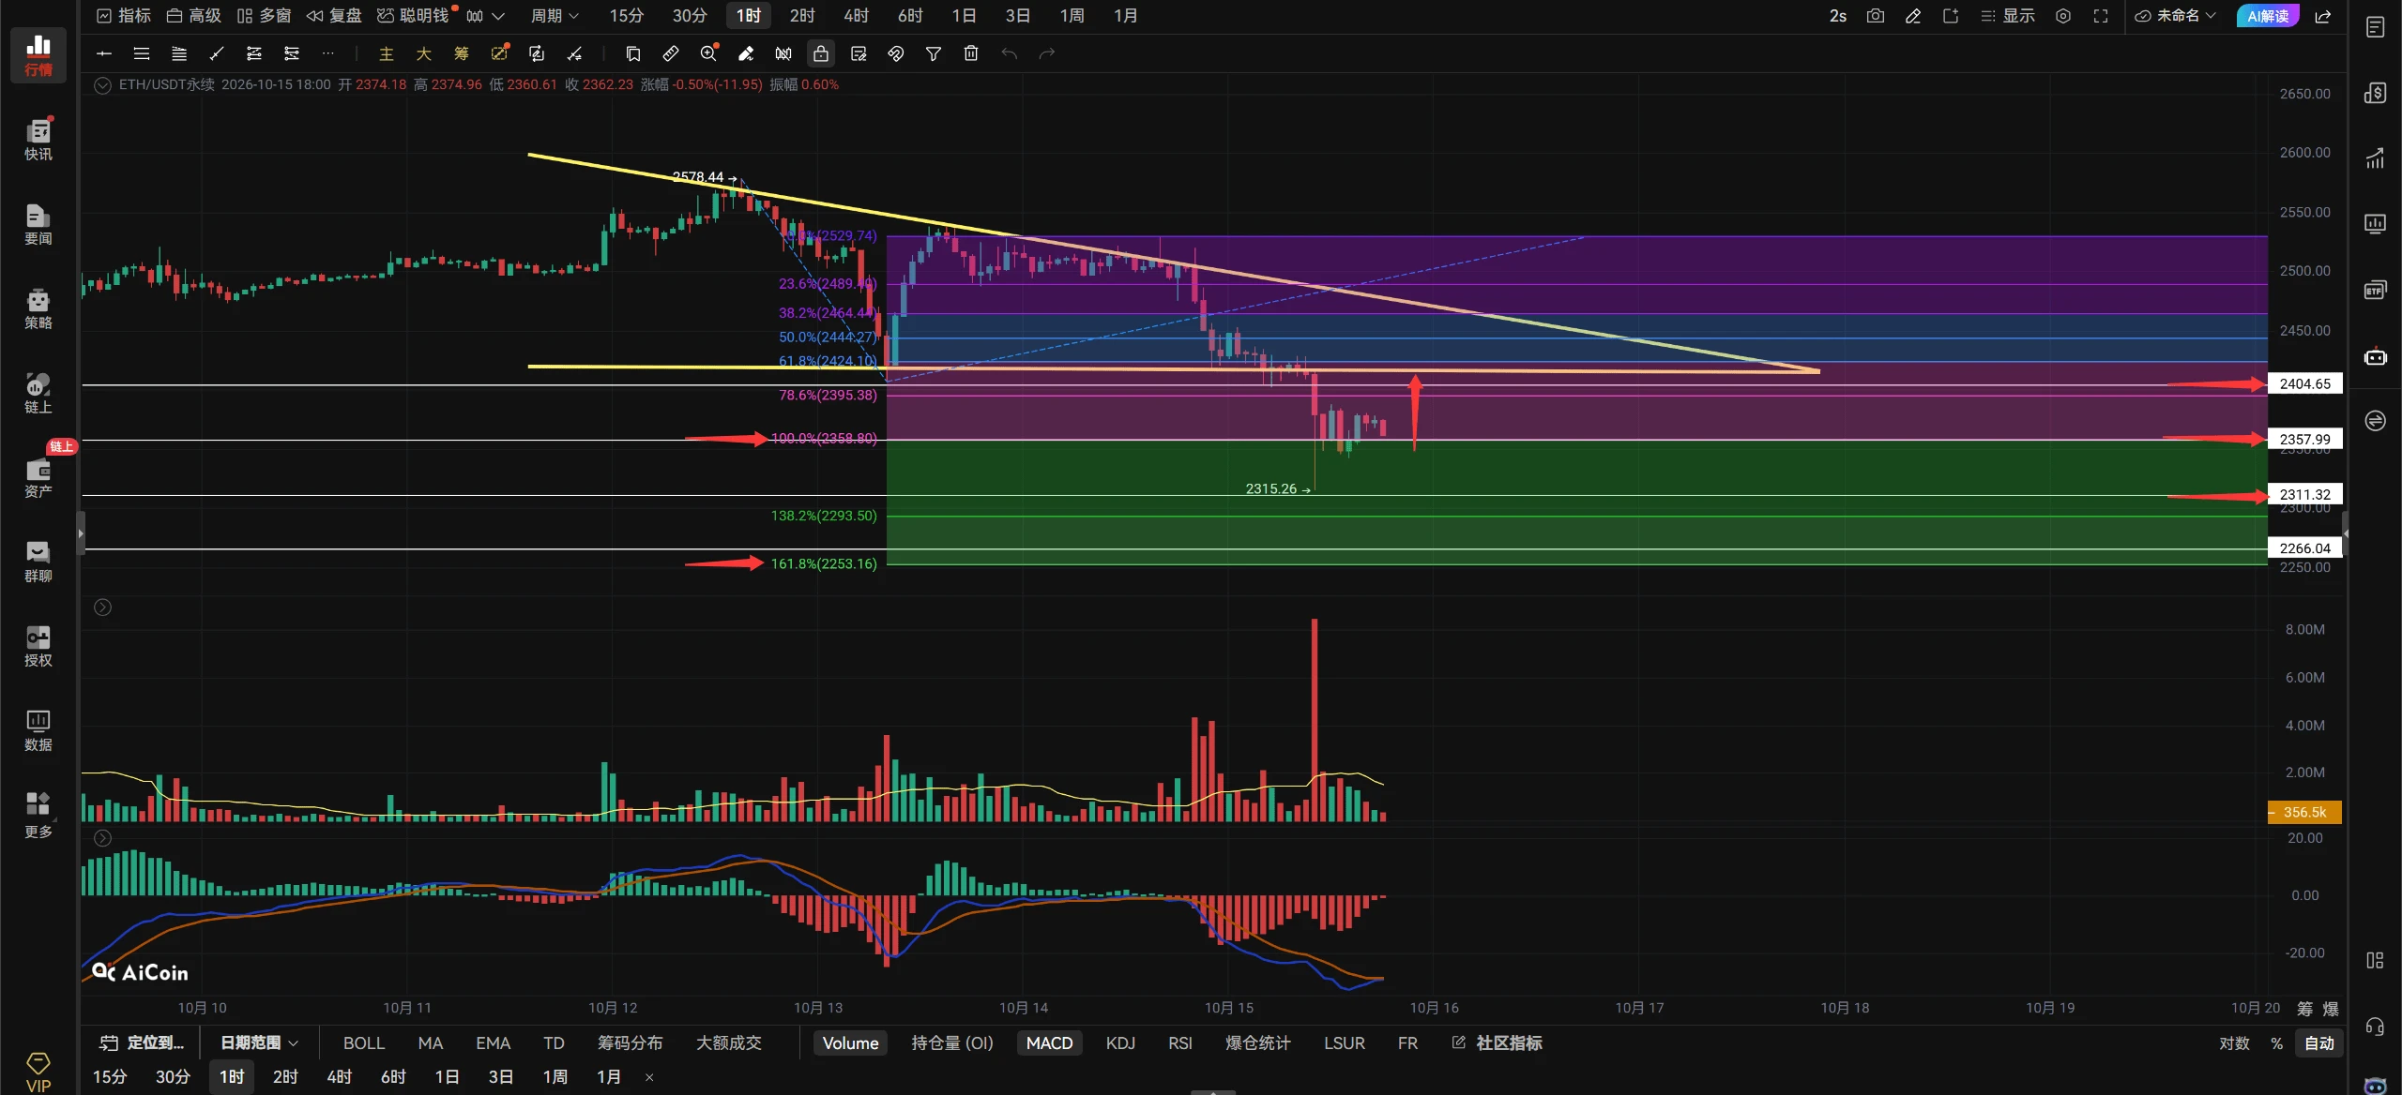The height and width of the screenshot is (1095, 2402).
Task: Click the 定位到... locate button
Action: tap(143, 1042)
